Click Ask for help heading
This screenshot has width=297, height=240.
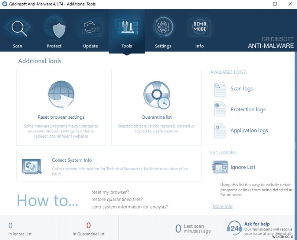[x=257, y=224]
